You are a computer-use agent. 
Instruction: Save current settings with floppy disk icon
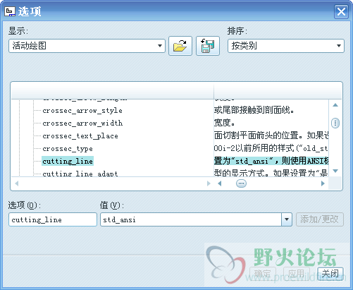[x=208, y=46]
